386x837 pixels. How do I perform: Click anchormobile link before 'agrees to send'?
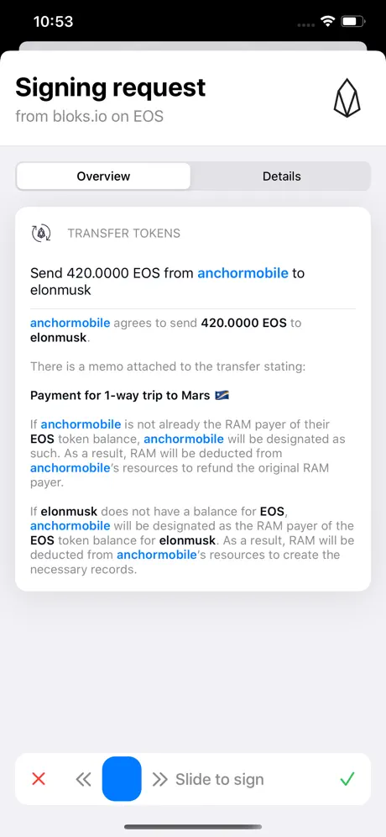click(x=70, y=323)
